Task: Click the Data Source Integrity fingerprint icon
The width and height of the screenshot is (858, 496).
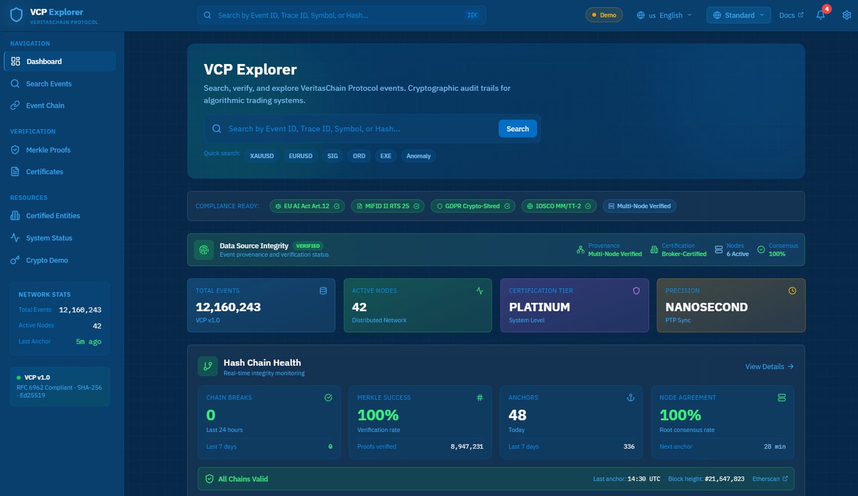Action: tap(204, 250)
